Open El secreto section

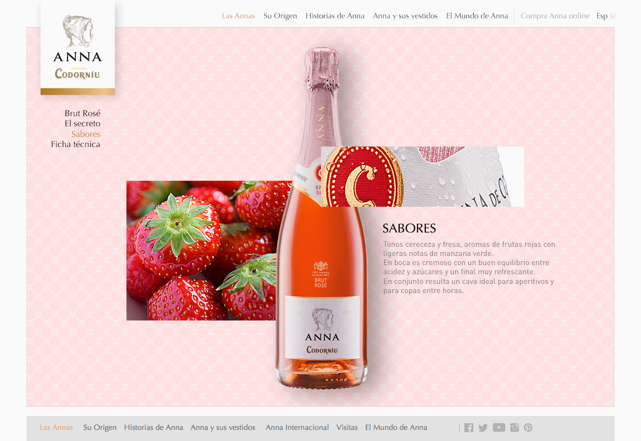click(x=83, y=123)
